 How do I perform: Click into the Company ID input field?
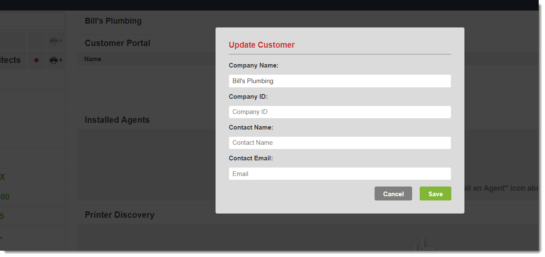tap(340, 112)
